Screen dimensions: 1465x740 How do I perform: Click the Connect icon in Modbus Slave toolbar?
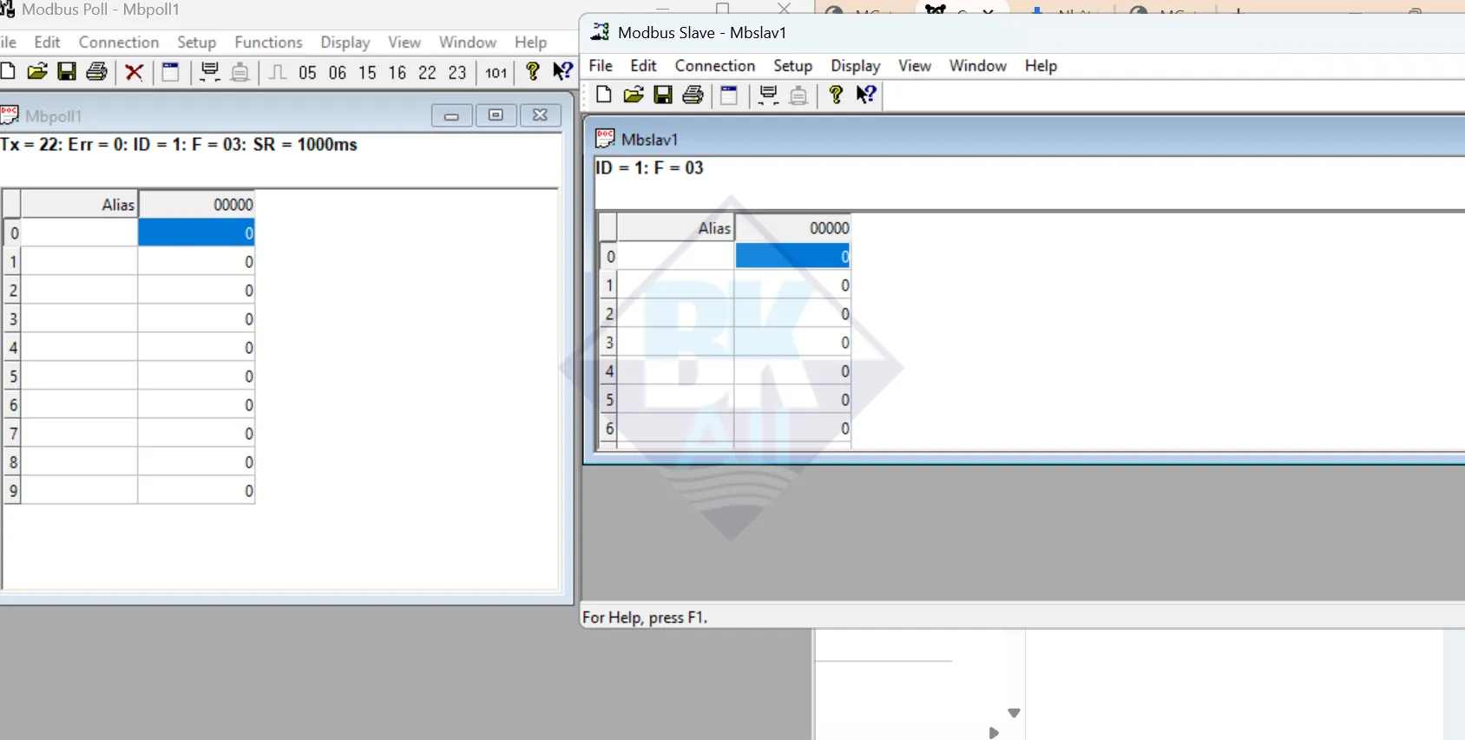pos(768,95)
